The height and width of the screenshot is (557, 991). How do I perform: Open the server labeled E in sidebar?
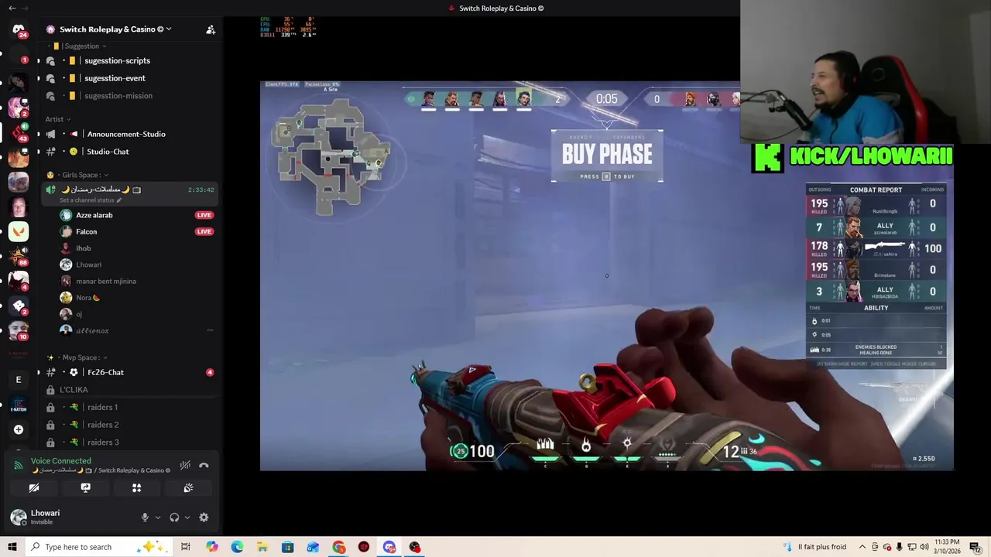pyautogui.click(x=19, y=380)
